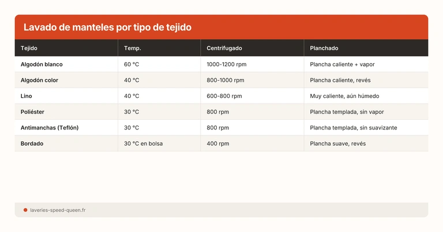Click the Tejido column header
Screen dimensions: 443x232
[x=29, y=48]
